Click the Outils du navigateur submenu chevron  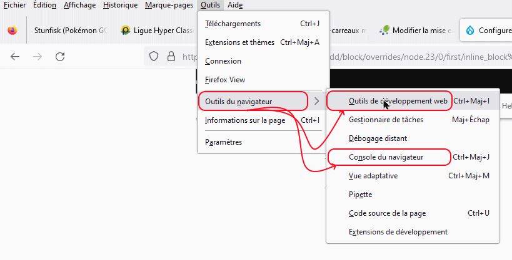tap(317, 102)
